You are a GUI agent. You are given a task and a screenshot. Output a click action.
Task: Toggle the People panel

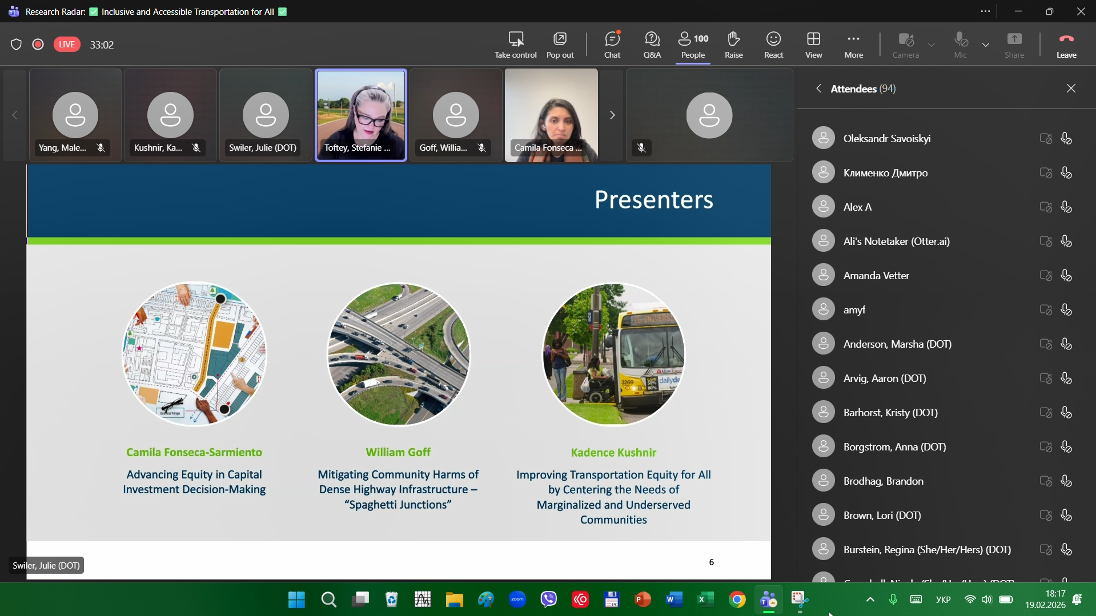point(693,45)
